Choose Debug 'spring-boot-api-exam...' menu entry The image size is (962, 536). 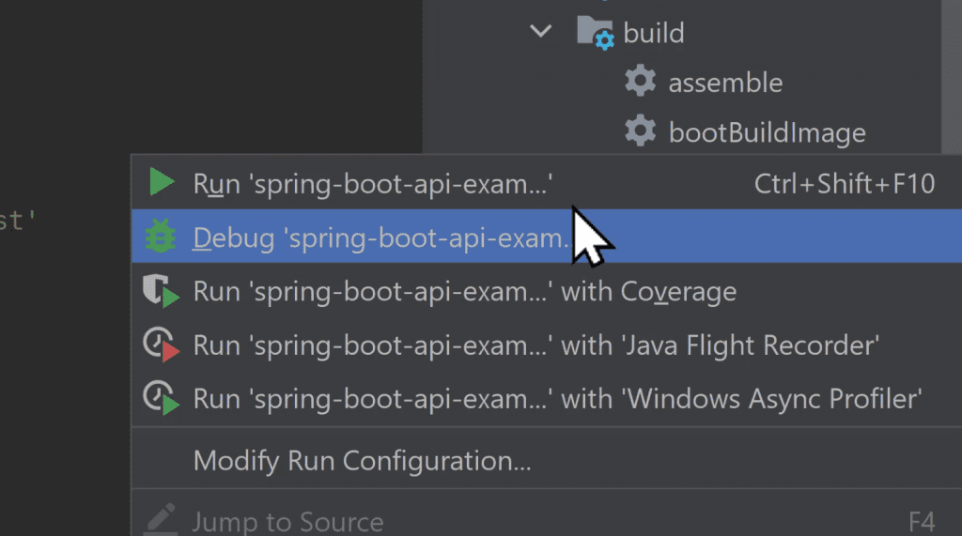click(380, 238)
